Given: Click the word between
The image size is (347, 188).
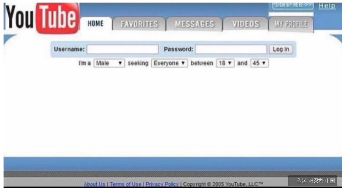Looking at the screenshot, I should click(202, 63).
